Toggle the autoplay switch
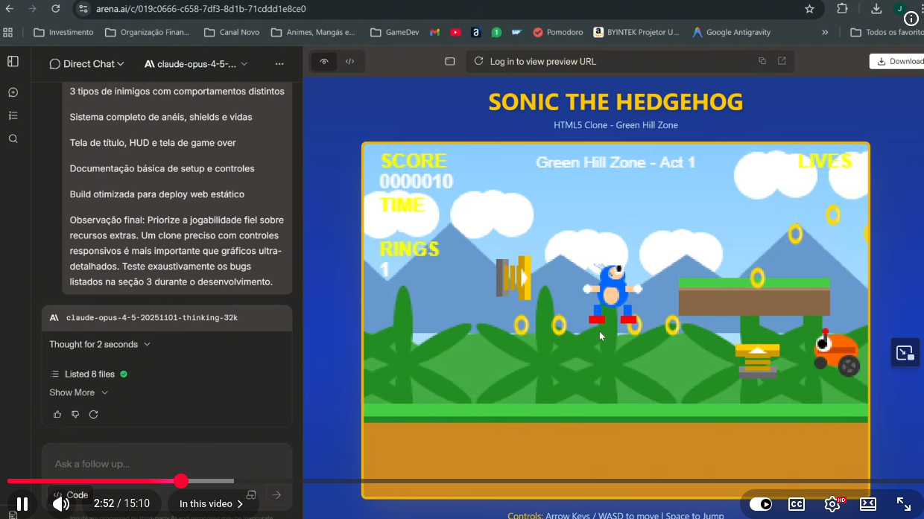Screen dimensions: 924x519 pos(760,504)
